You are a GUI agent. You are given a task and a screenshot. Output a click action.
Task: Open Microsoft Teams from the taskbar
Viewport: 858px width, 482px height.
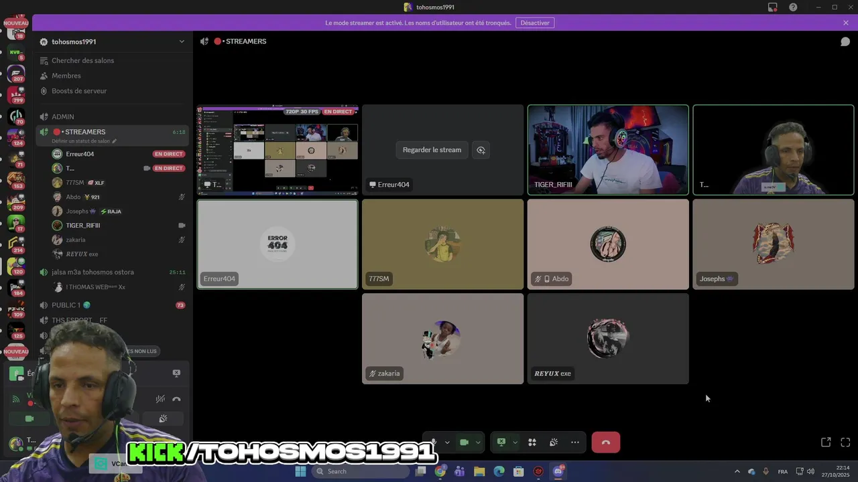pos(459,471)
